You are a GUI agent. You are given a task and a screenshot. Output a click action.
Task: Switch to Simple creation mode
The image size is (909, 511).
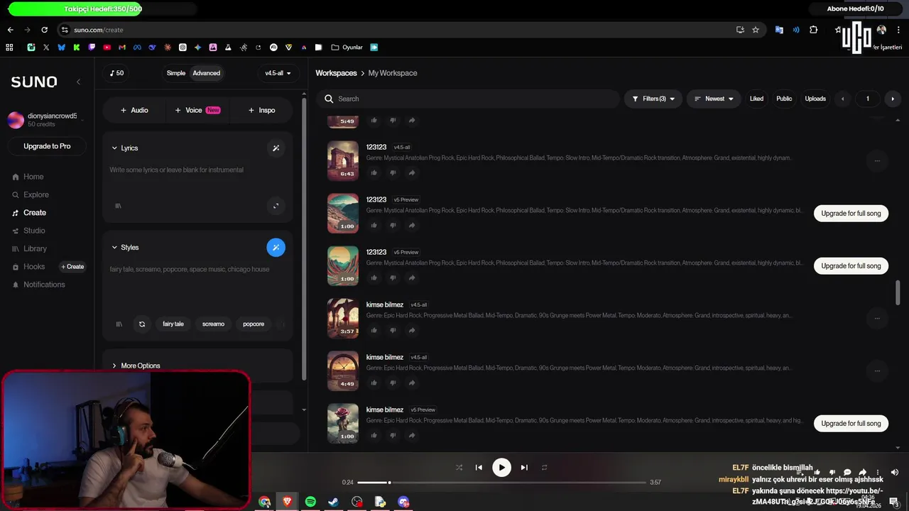tap(176, 73)
